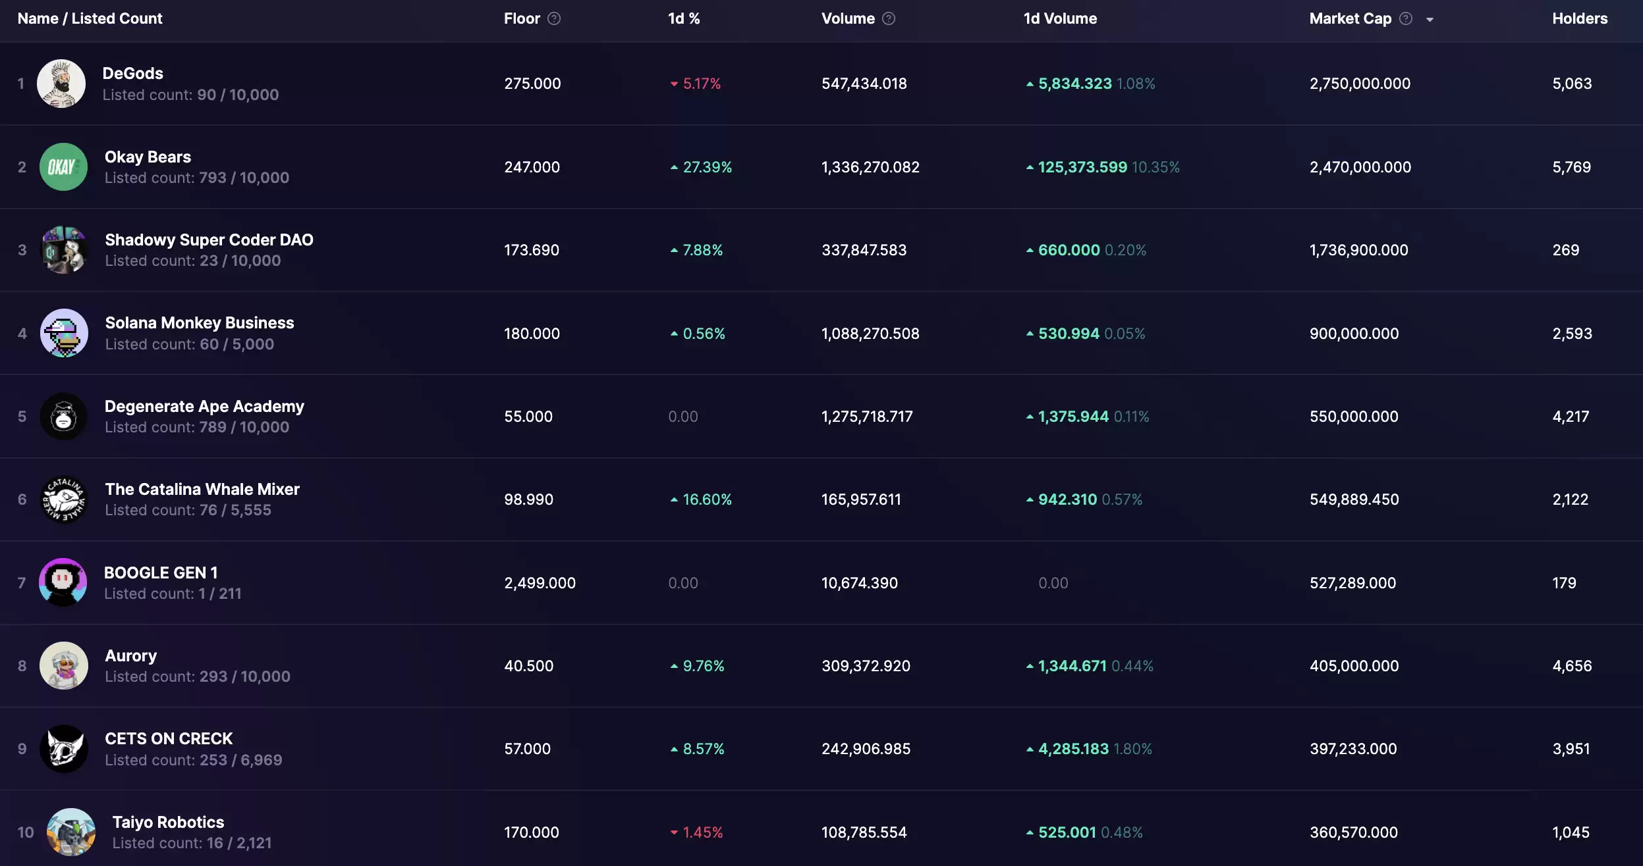Image resolution: width=1643 pixels, height=866 pixels.
Task: Sort by the Holders column header
Action: [1579, 18]
